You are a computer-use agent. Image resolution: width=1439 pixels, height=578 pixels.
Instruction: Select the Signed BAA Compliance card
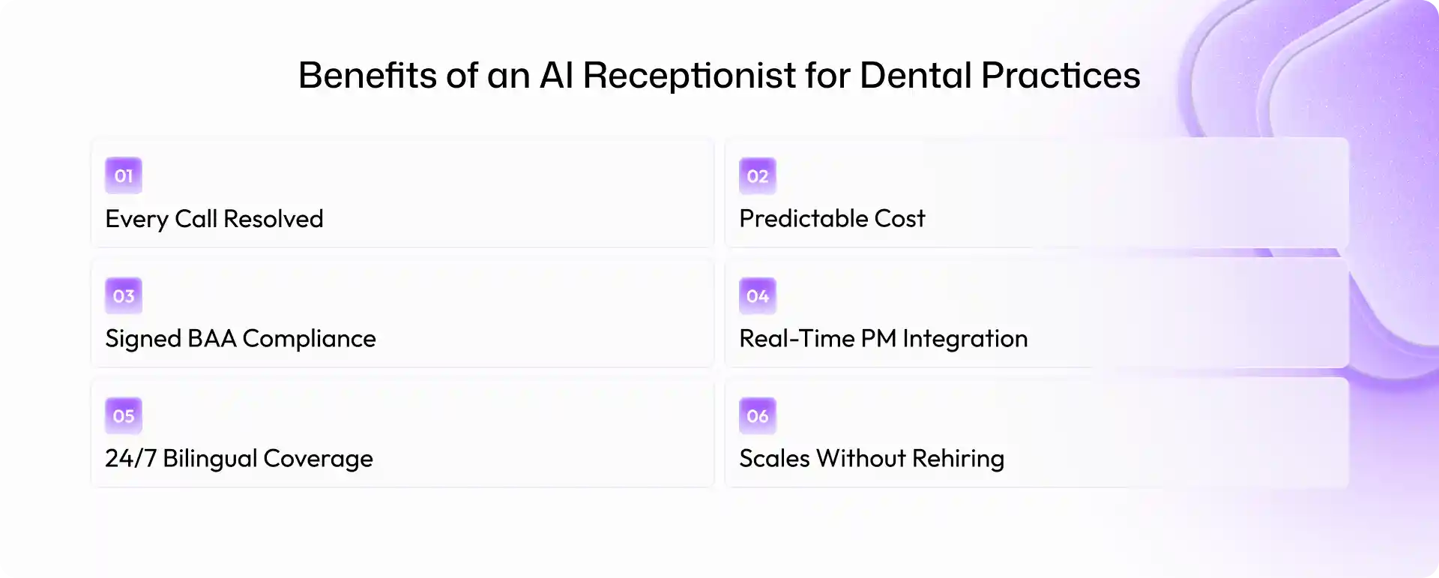(402, 313)
